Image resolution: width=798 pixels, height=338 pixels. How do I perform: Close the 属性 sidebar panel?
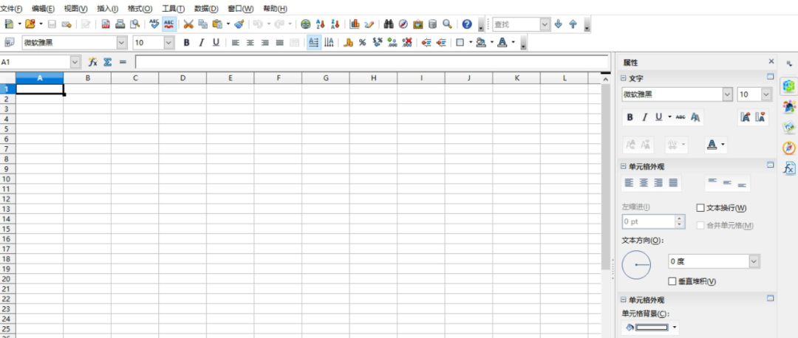[x=771, y=61]
